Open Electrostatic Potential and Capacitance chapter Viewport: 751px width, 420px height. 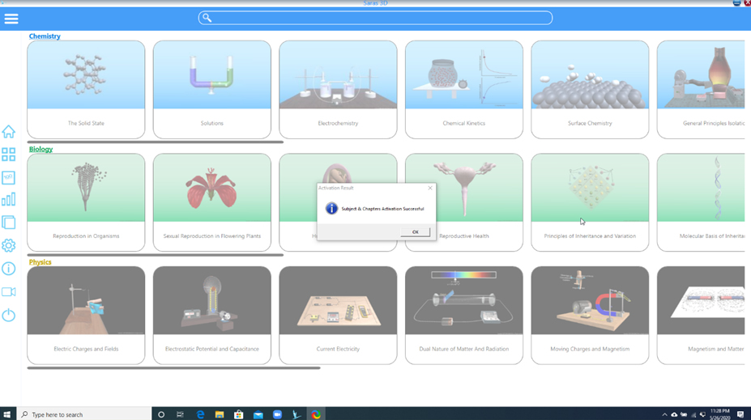pos(212,316)
